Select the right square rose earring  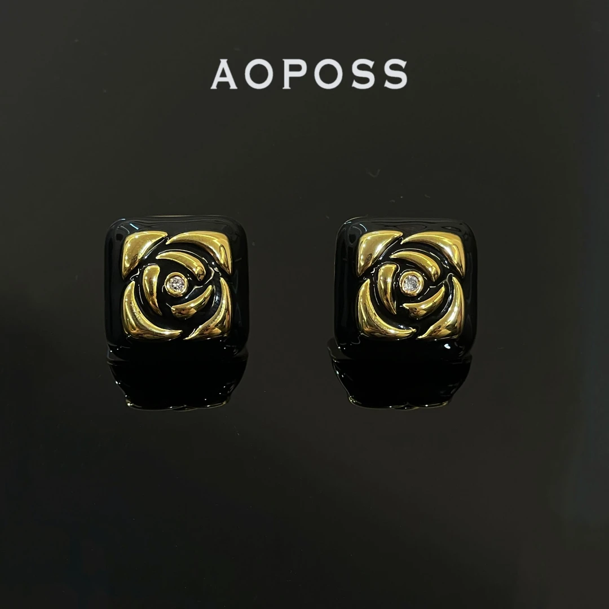tap(406, 283)
